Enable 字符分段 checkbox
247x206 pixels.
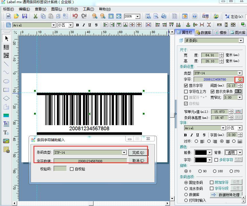coord(212,188)
